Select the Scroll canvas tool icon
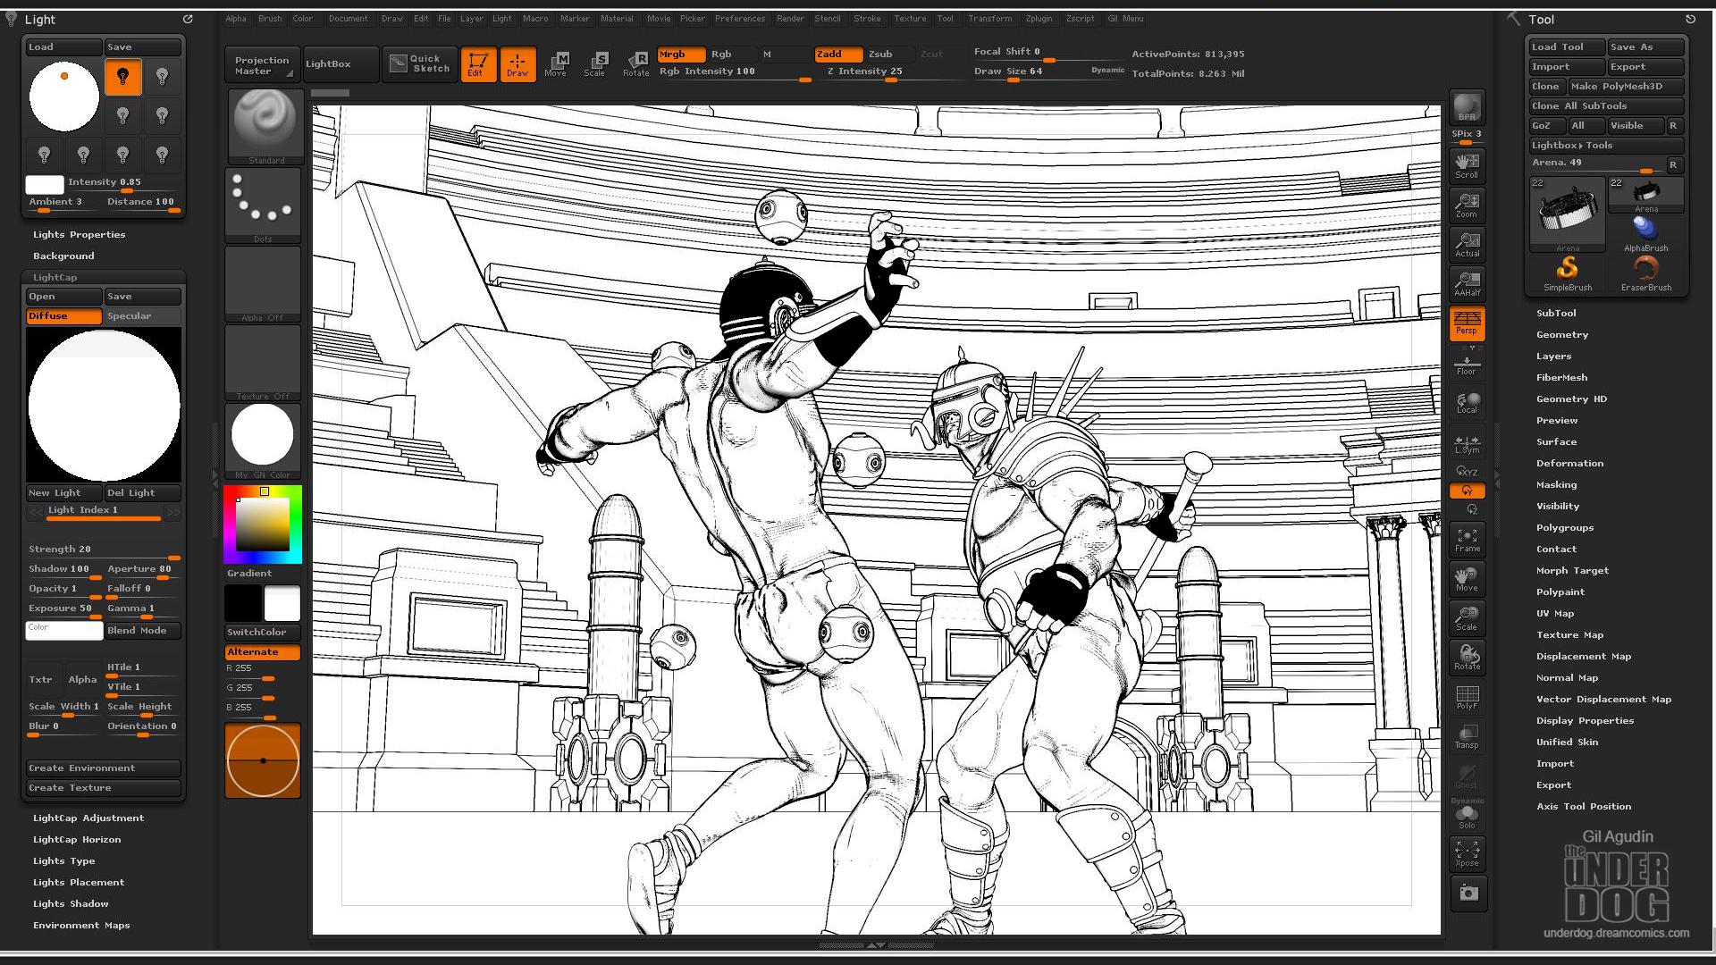Screen dimensions: 1716x965 [1467, 165]
